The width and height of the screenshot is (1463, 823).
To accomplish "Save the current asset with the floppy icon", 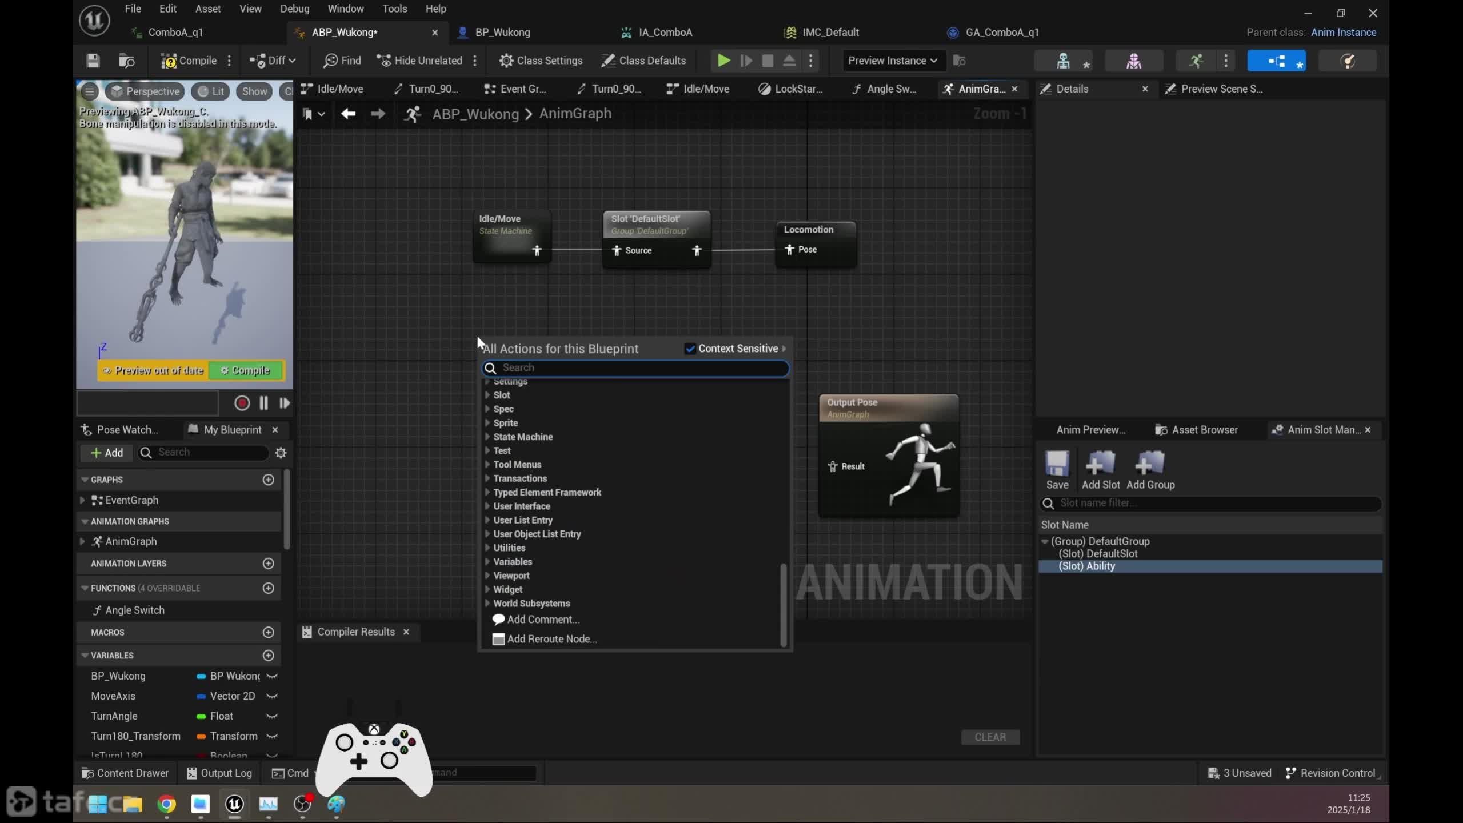I will coord(93,61).
